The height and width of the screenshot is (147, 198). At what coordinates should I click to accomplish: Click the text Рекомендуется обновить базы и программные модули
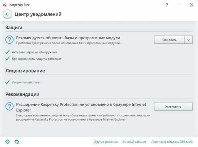pyautogui.click(x=68, y=38)
